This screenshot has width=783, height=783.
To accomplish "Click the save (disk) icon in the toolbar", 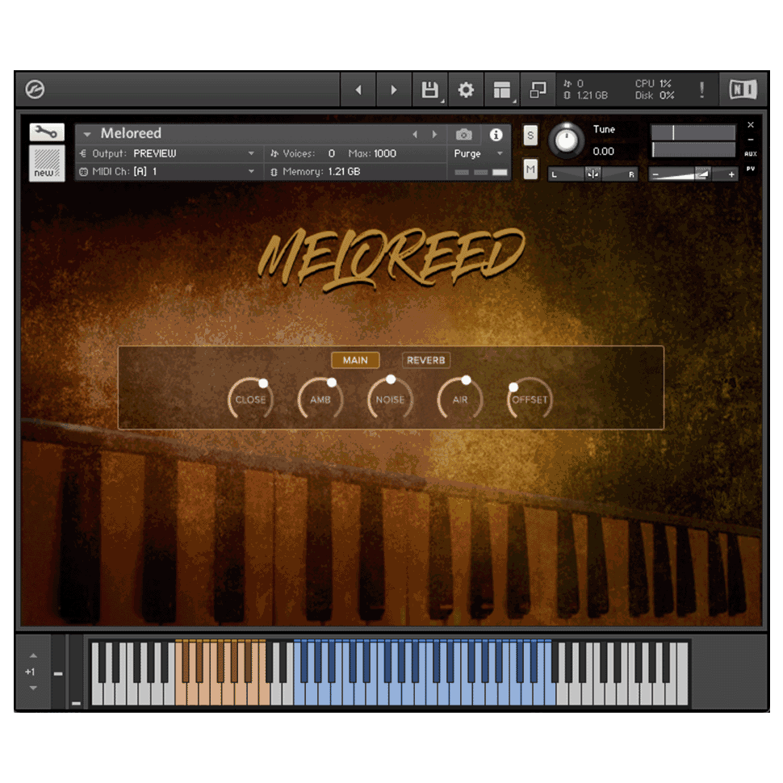I will point(430,90).
